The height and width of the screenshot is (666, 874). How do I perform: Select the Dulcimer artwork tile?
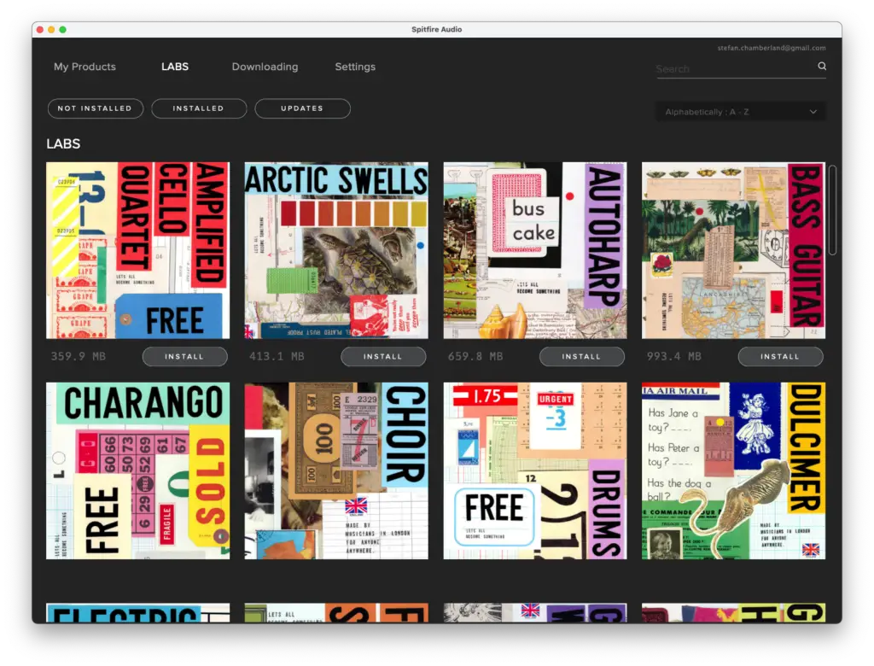click(x=733, y=470)
